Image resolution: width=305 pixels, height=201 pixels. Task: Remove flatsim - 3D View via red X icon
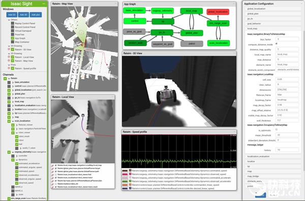(9, 49)
